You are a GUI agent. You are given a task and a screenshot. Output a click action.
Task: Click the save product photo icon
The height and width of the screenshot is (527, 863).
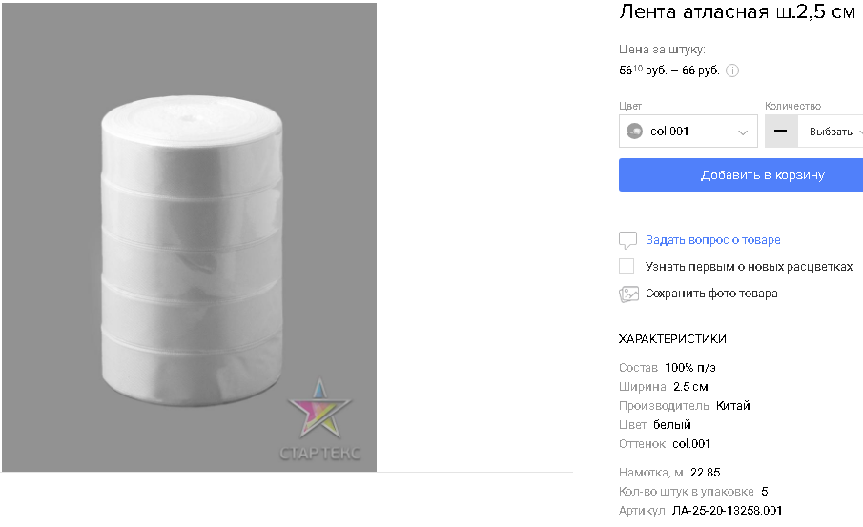[628, 294]
